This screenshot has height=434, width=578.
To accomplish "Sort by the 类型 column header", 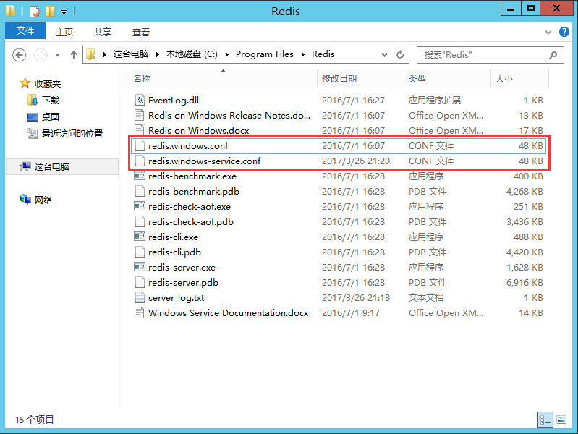I will point(448,78).
